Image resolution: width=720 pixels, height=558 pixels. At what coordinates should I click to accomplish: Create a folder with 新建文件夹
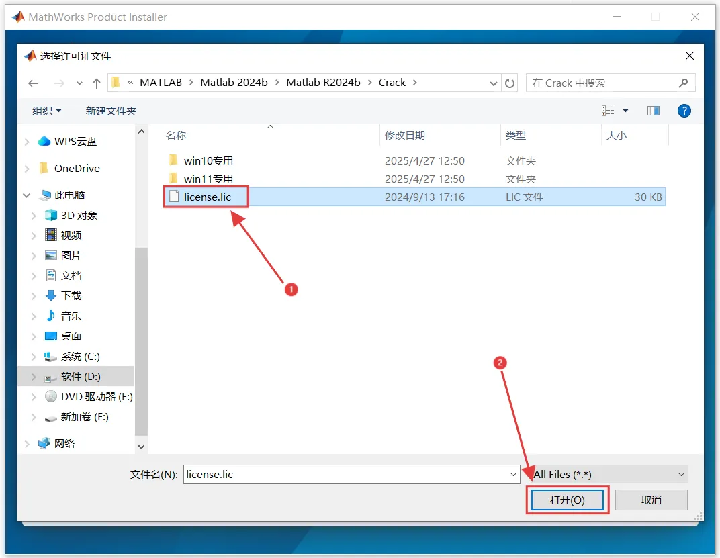click(x=111, y=111)
